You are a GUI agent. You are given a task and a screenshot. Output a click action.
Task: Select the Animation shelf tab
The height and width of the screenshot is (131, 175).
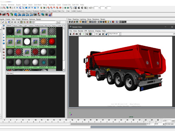[x=22, y=11]
